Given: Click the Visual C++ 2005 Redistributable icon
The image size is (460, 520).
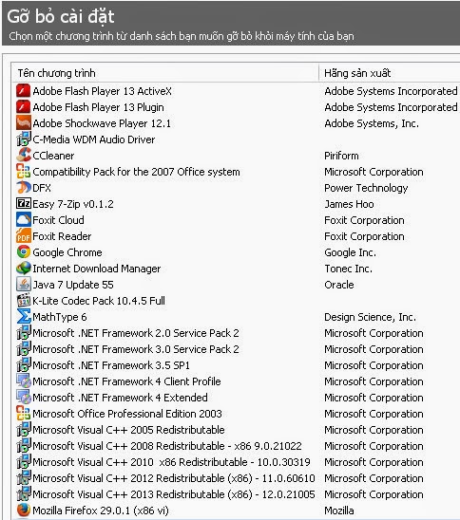Looking at the screenshot, I should [x=24, y=430].
